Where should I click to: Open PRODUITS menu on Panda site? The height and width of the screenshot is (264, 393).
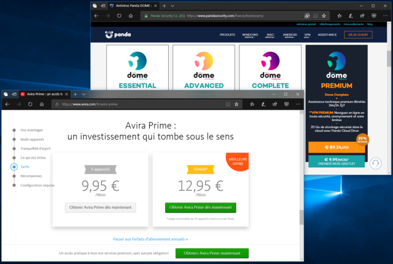coord(227,34)
